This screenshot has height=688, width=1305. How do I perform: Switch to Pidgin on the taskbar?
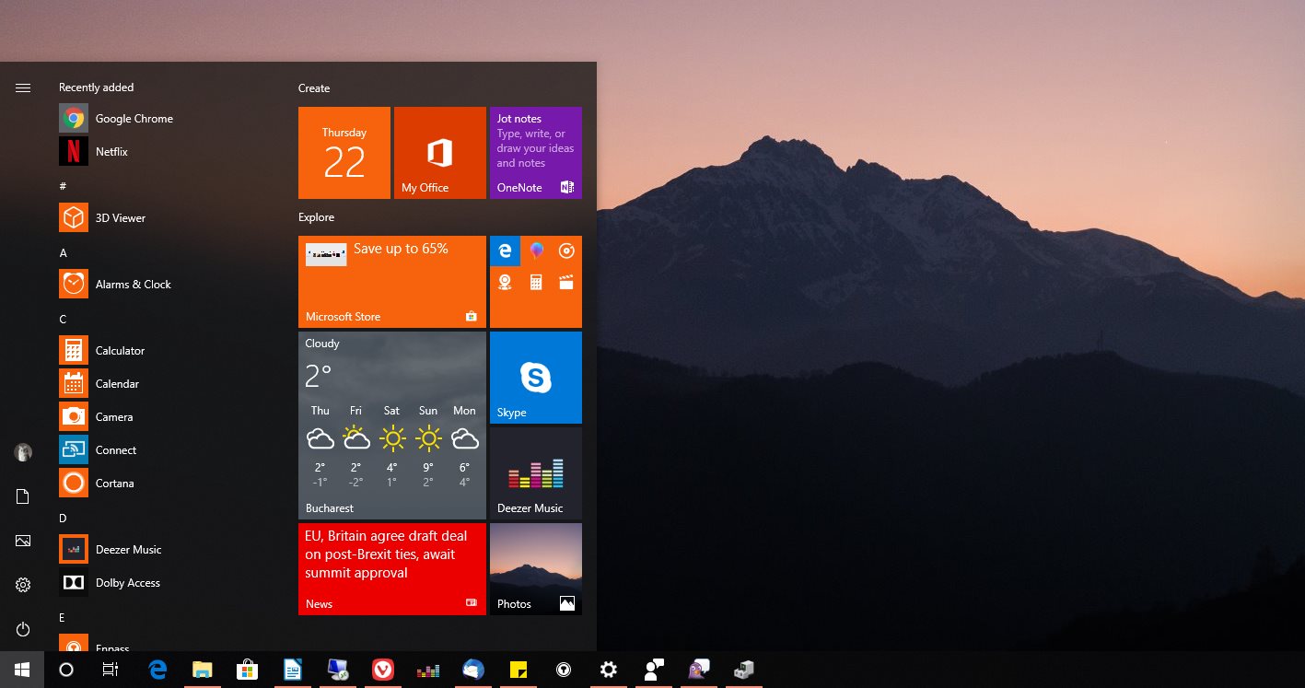699,670
